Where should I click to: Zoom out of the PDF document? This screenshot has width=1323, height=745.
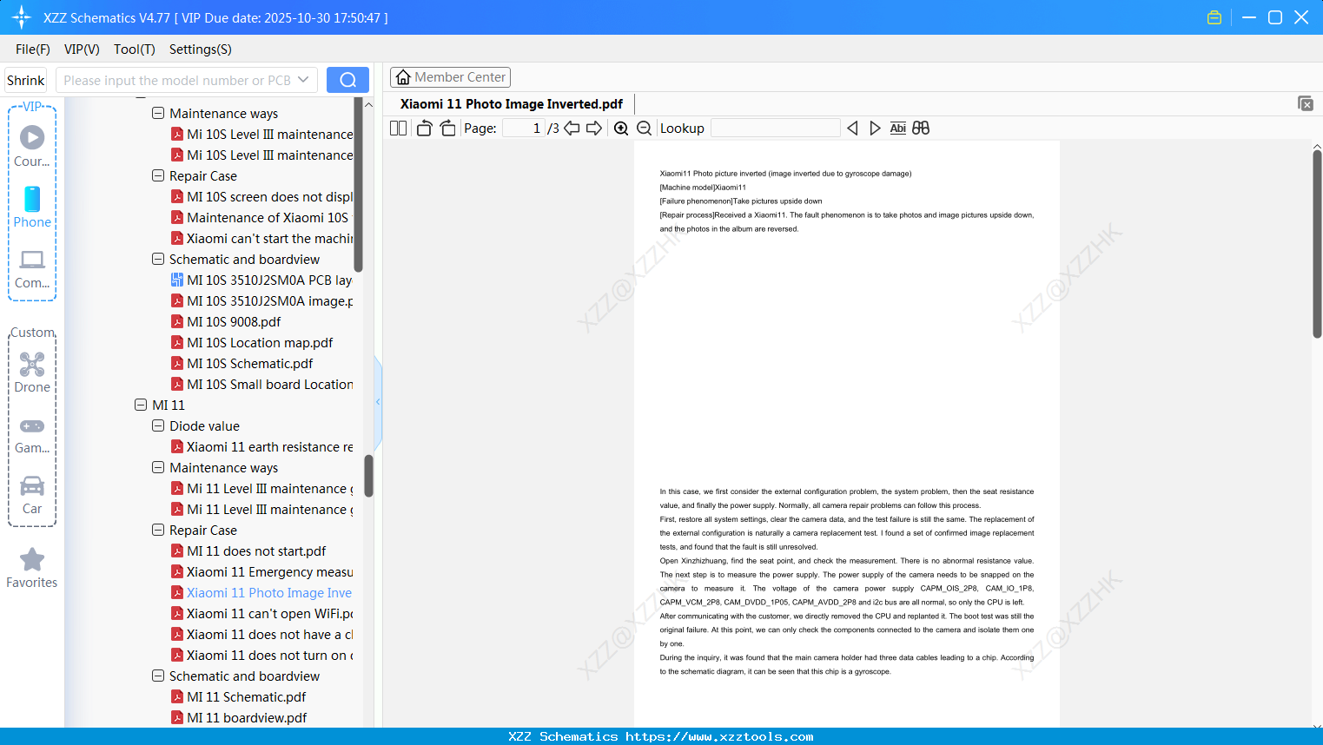click(644, 129)
